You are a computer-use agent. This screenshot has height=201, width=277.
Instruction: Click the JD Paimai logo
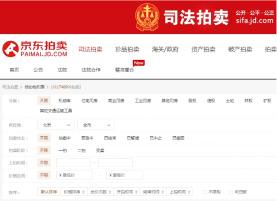35,49
